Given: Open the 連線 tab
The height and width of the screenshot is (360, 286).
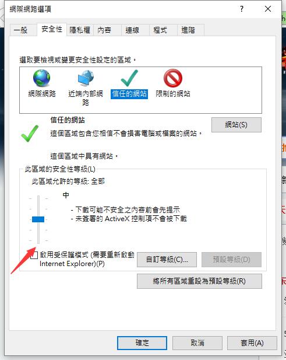Looking at the screenshot, I should pyautogui.click(x=132, y=30).
